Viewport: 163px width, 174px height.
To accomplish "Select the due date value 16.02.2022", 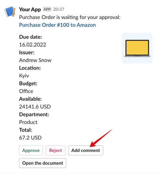I will (x=33, y=45).
